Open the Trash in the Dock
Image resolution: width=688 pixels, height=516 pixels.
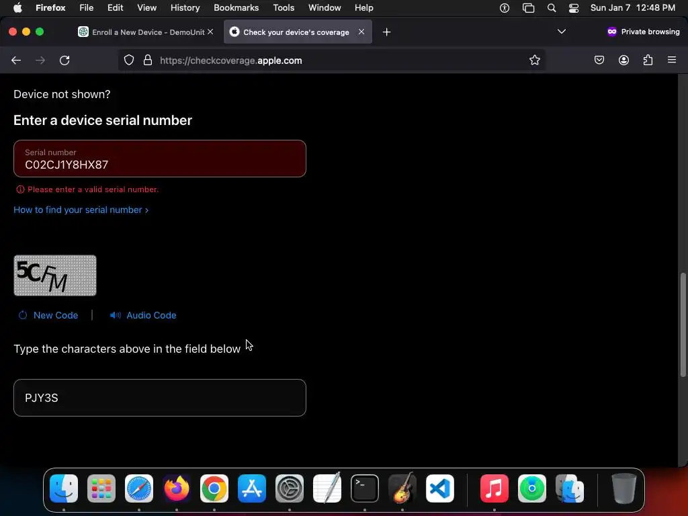[623, 488]
